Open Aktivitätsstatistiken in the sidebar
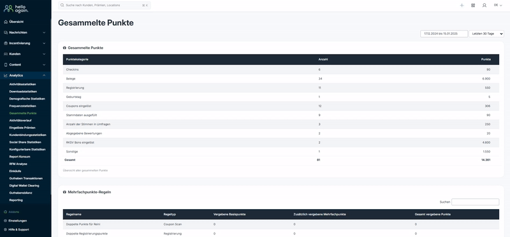This screenshot has height=237, width=510. pos(22,85)
